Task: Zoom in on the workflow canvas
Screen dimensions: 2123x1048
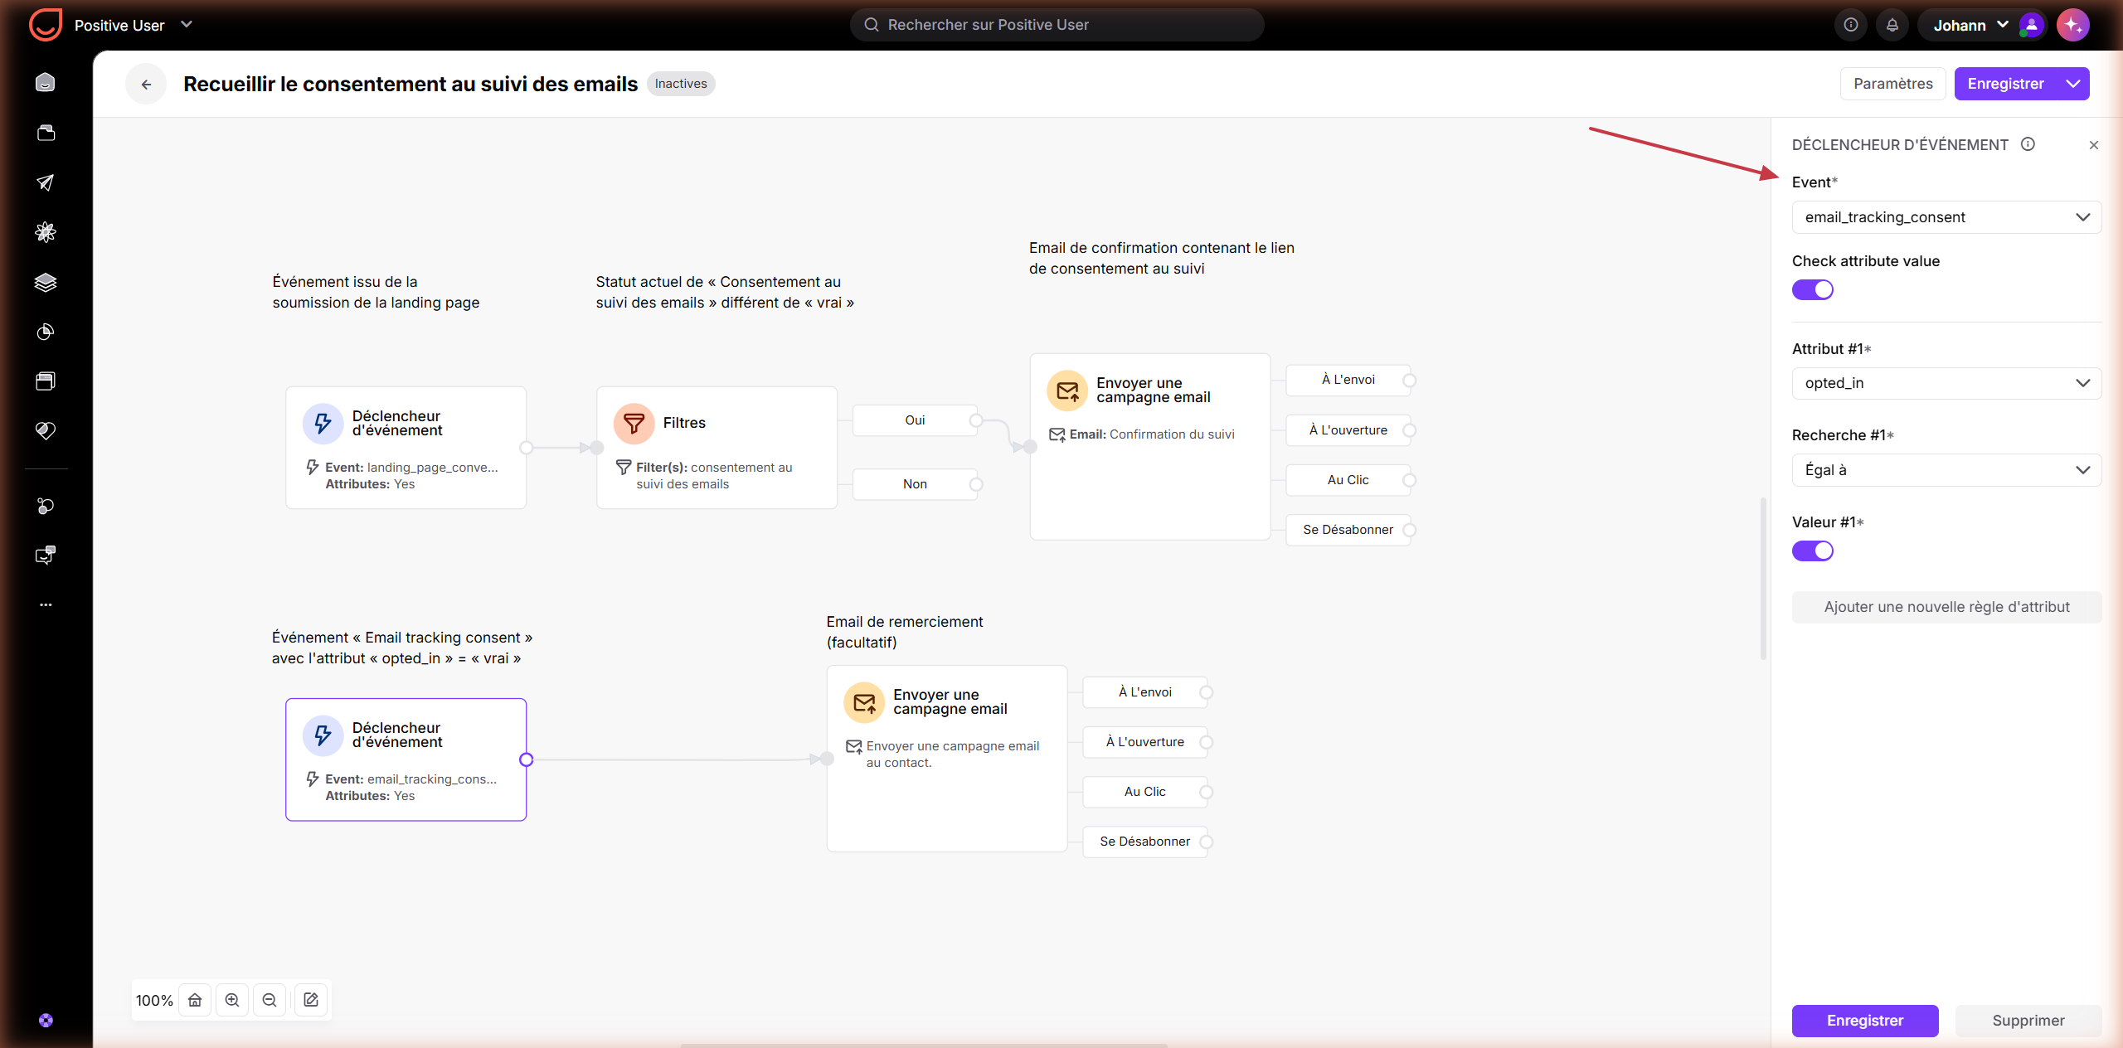Action: click(x=232, y=1000)
